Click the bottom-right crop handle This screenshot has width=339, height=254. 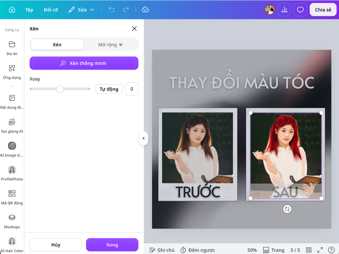321,198
